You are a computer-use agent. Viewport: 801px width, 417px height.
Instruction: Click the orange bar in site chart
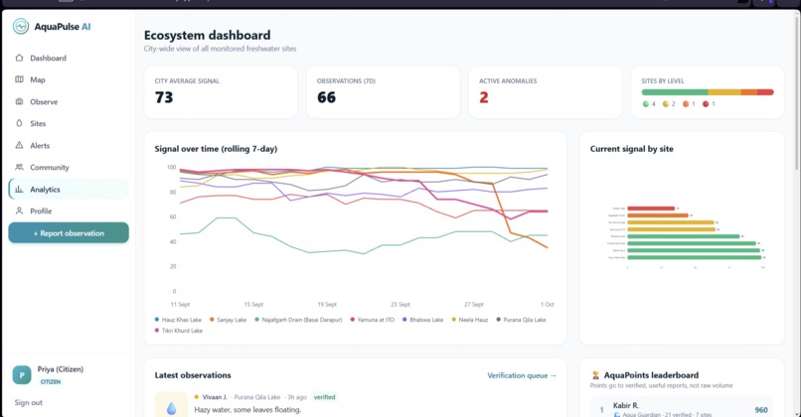658,215
